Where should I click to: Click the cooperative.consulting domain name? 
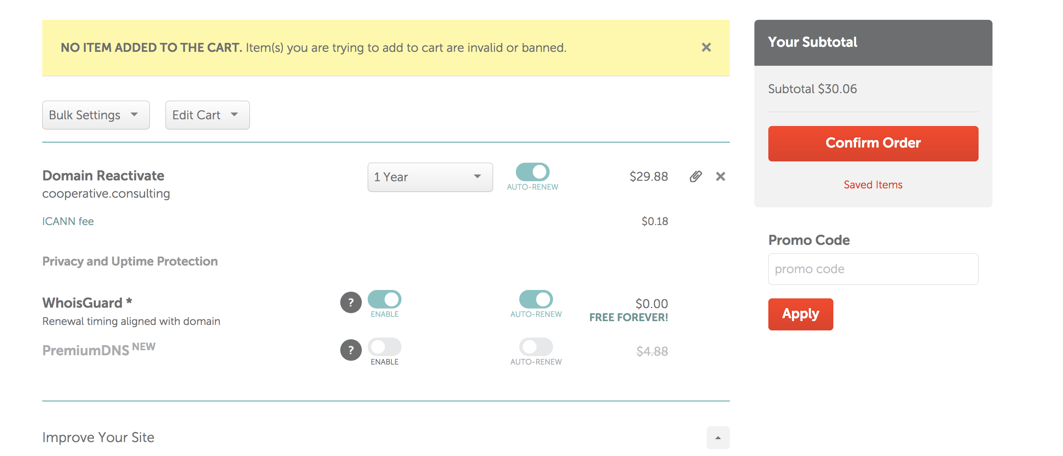point(106,193)
